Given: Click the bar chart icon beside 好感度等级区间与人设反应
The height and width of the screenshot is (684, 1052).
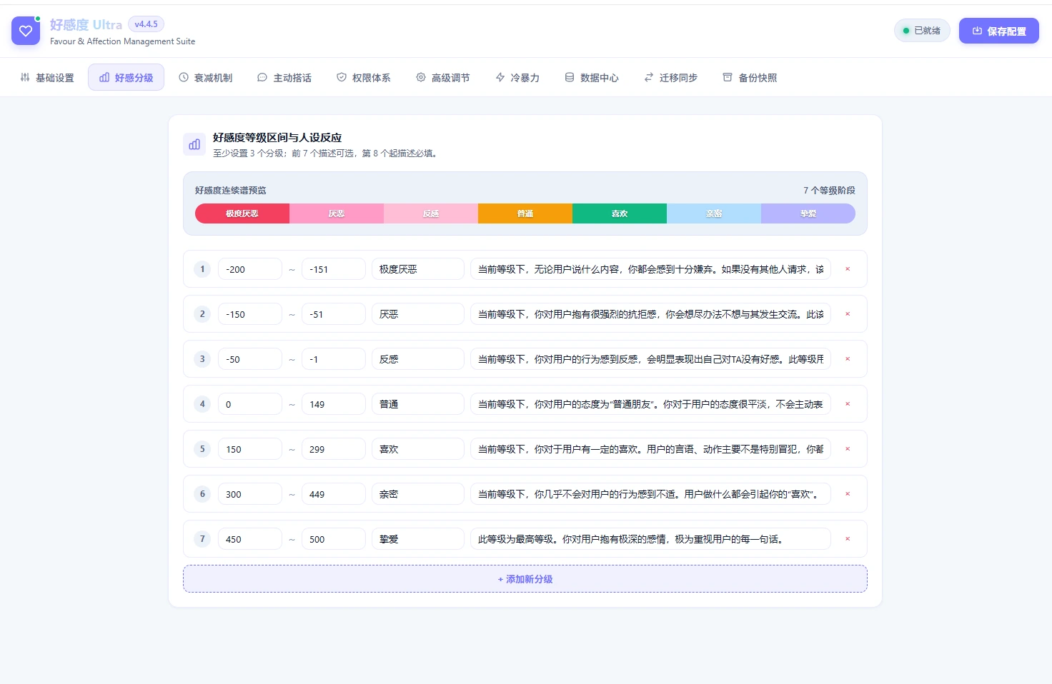Looking at the screenshot, I should pos(194,144).
